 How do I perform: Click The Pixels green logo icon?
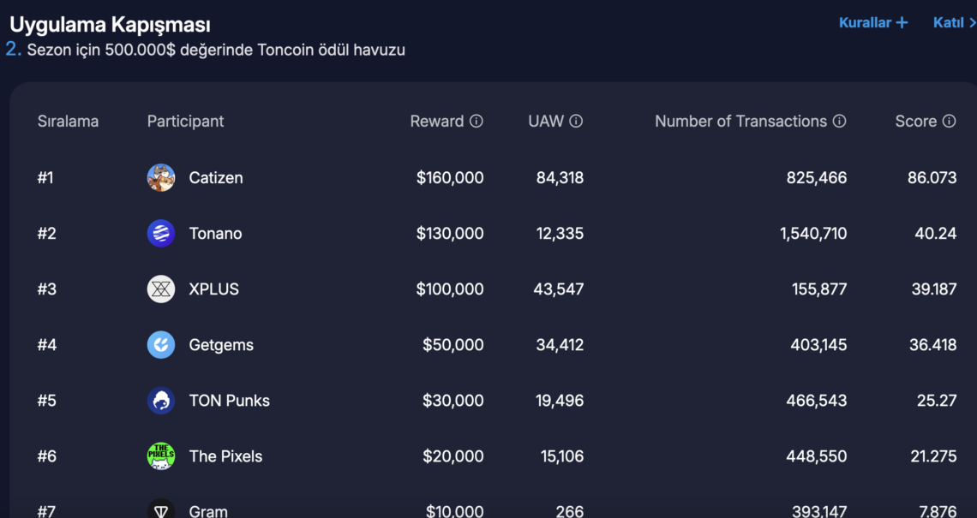tap(161, 456)
